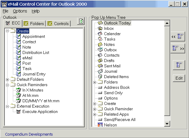Click the Edit button
This screenshot has width=189, height=138.
[179, 78]
